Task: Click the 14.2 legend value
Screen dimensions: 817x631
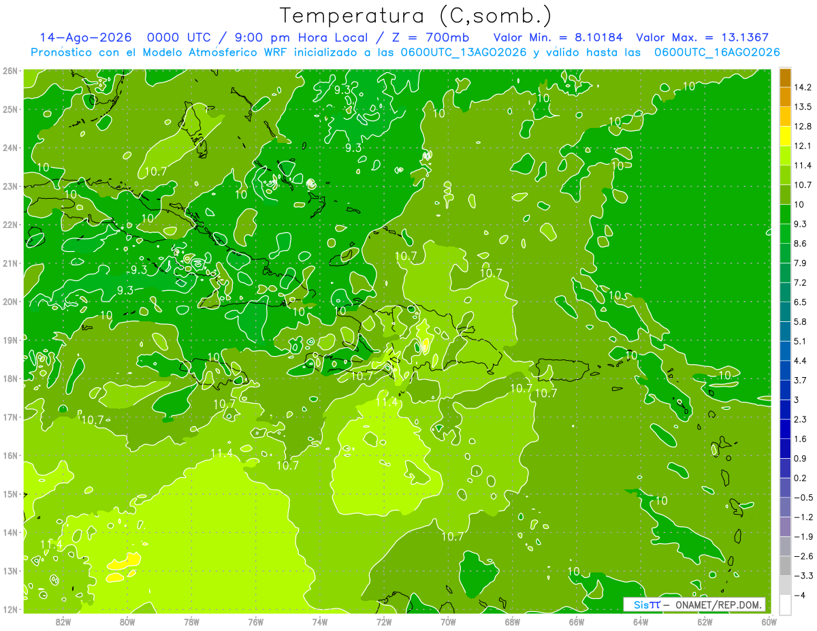Action: coord(802,87)
